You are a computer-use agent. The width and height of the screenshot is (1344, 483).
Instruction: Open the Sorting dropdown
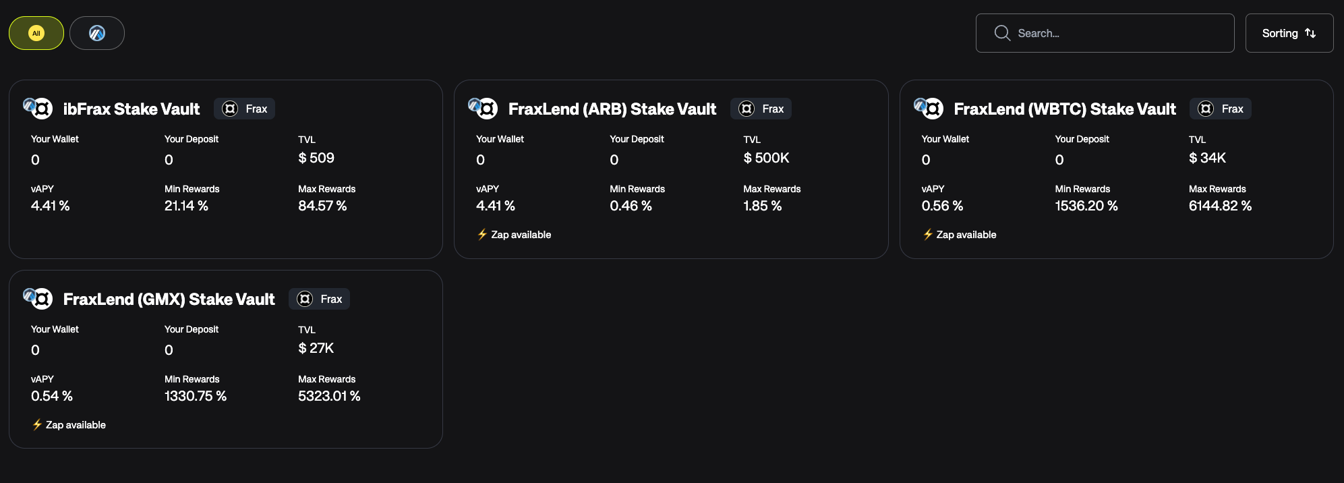pyautogui.click(x=1289, y=33)
